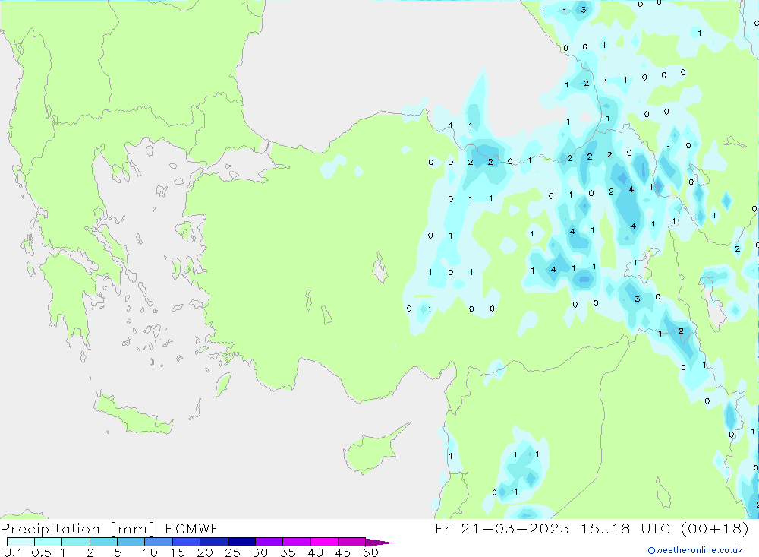This screenshot has height=557, width=759.
Task: Click the 0.1–0.5 mm palest cyan legend swatch
Action: click(20, 542)
